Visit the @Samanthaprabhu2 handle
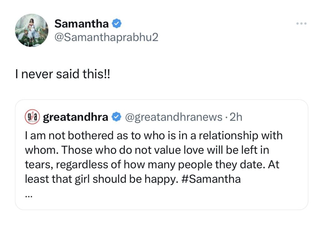The height and width of the screenshot is (227, 320). 106,37
